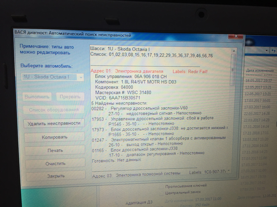Click the Готовность: Нет данных line
Viewport: 277px width, 207px height.
coord(116,160)
